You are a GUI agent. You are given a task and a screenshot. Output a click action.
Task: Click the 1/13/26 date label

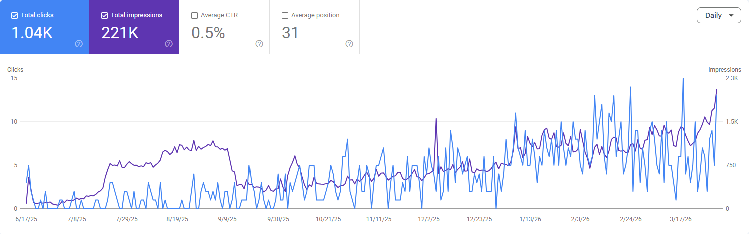[530, 219]
